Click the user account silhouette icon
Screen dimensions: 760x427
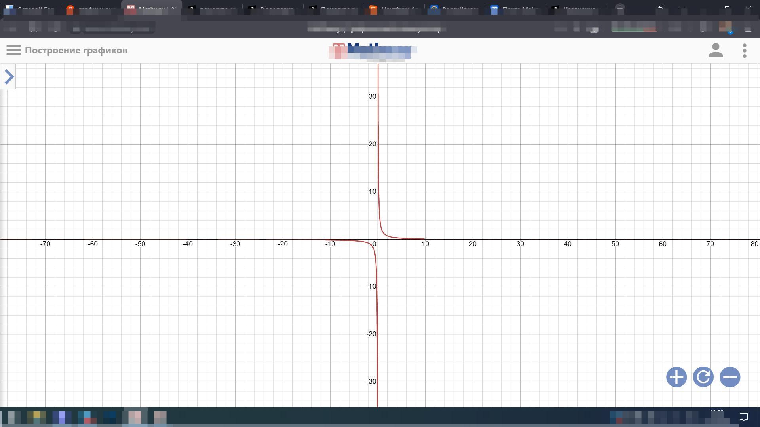(715, 51)
